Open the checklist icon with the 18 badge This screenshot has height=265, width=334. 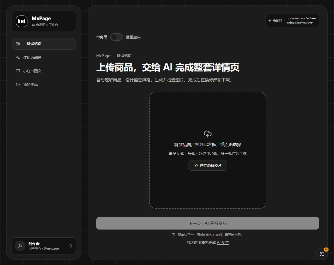322,254
